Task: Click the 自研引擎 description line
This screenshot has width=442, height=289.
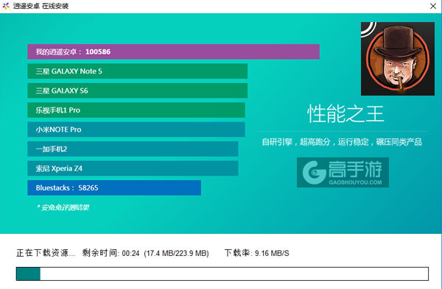Action: (342, 142)
